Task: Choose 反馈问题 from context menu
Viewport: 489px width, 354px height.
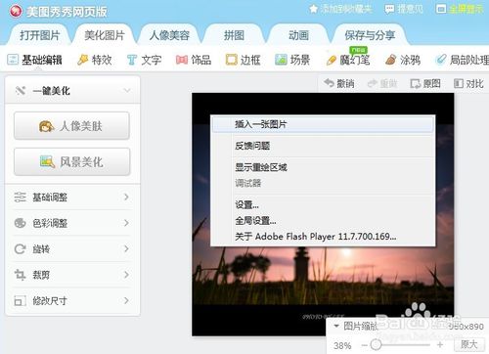Action: tap(323, 146)
